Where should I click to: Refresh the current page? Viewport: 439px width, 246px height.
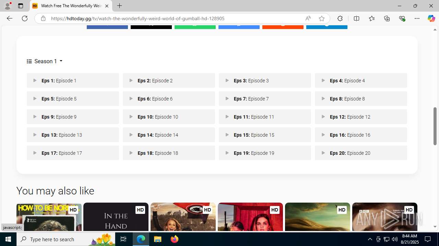click(x=25, y=18)
